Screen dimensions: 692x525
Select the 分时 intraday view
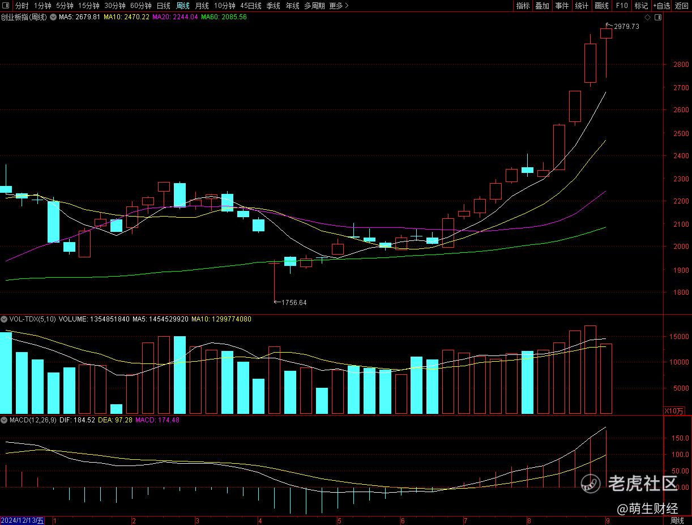(x=22, y=6)
